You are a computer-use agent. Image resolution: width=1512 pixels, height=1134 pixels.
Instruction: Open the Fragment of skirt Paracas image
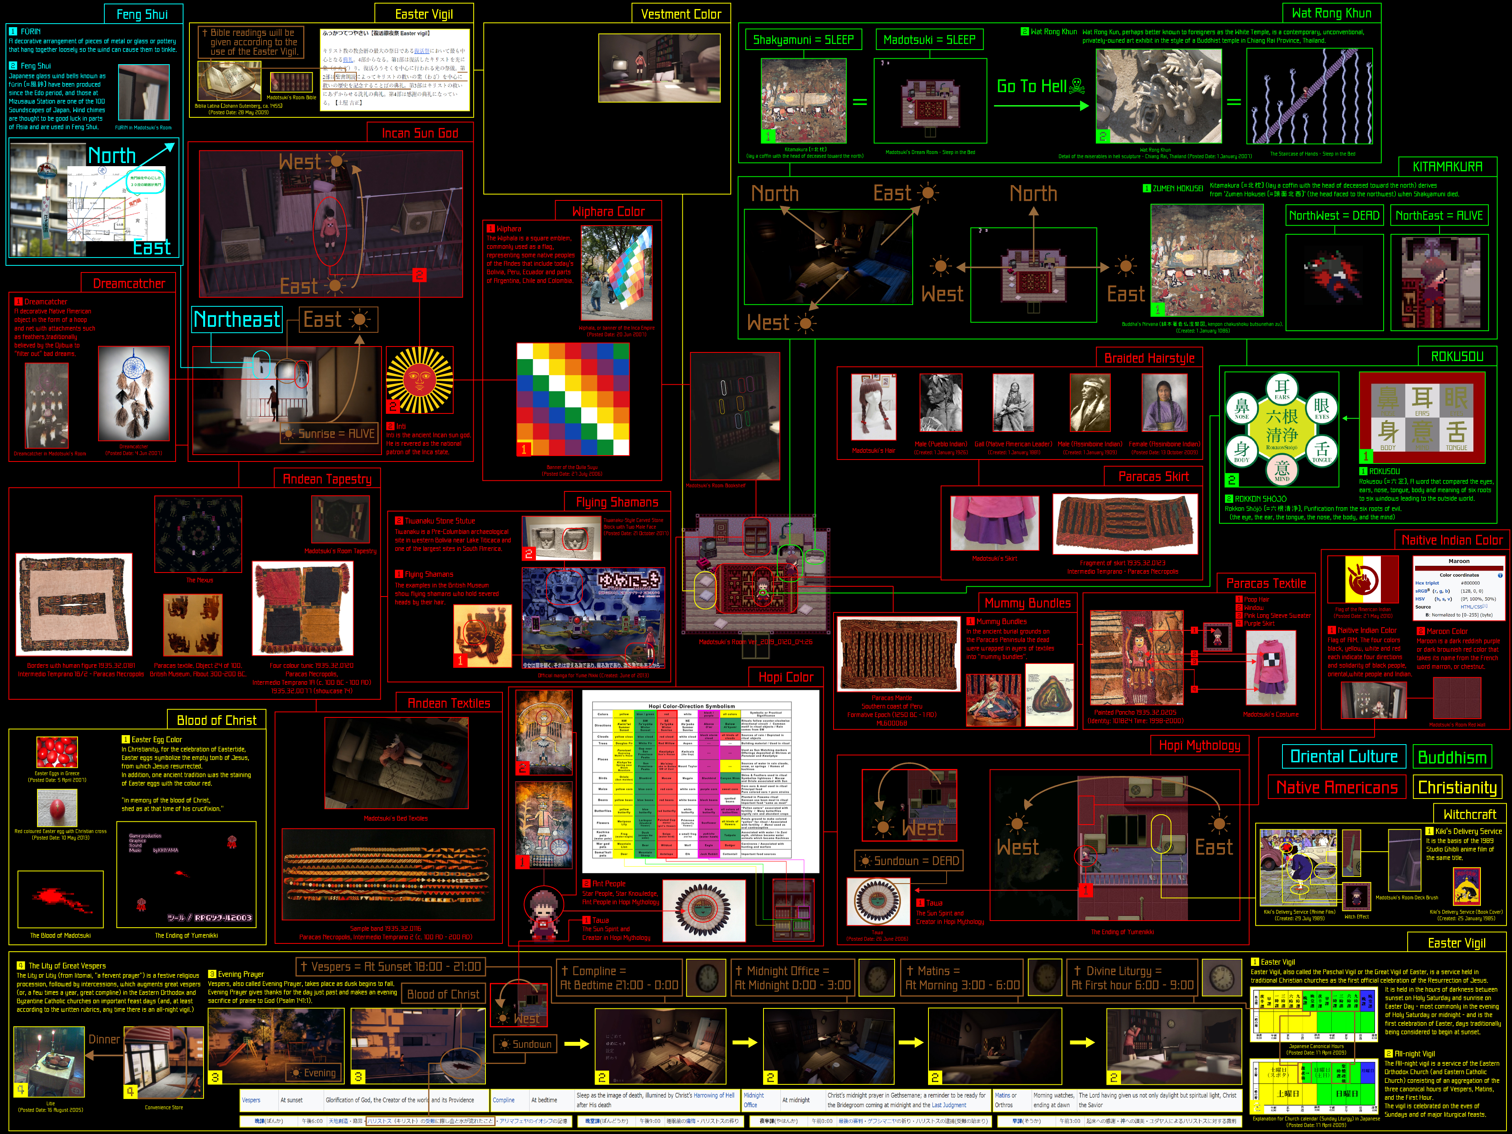coord(1125,524)
